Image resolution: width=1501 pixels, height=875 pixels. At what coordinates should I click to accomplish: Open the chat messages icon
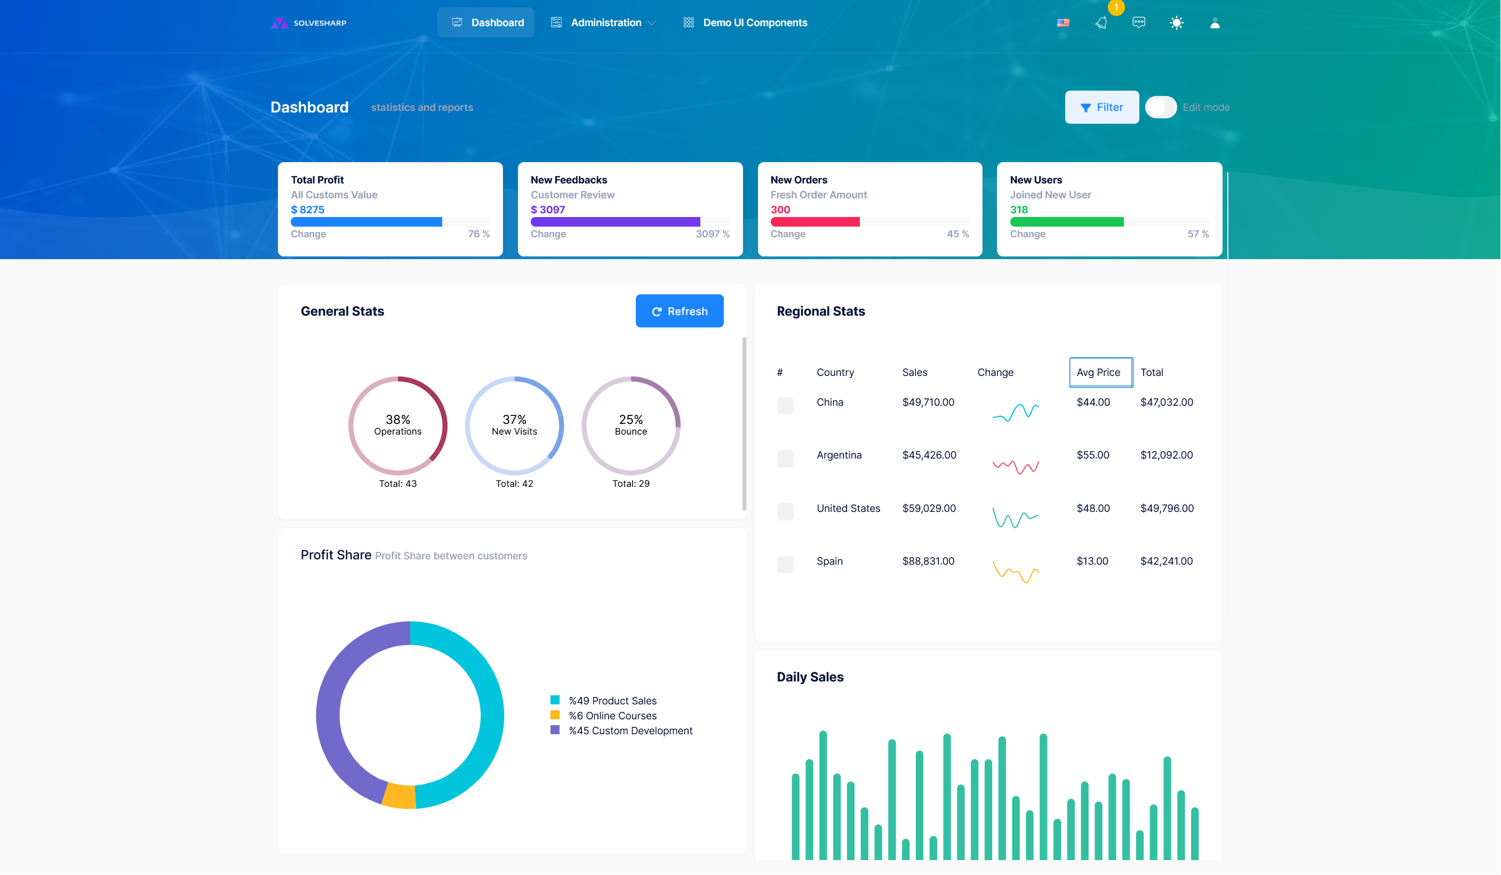click(x=1138, y=22)
